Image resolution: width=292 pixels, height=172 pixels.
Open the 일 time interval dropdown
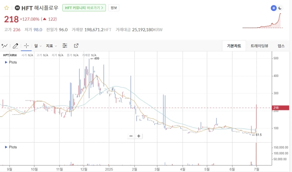point(38,46)
